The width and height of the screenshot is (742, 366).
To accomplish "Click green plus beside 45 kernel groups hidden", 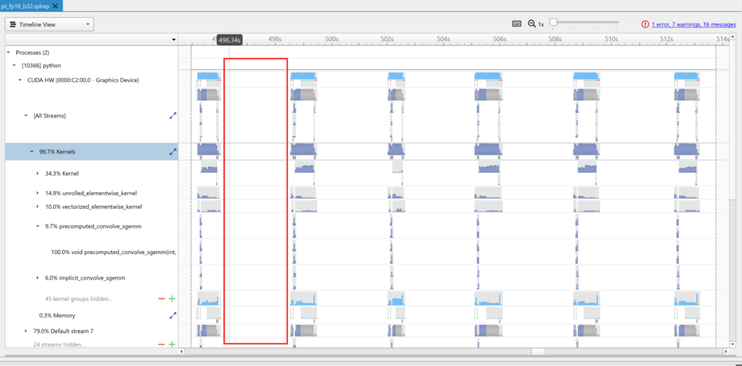I will 172,299.
